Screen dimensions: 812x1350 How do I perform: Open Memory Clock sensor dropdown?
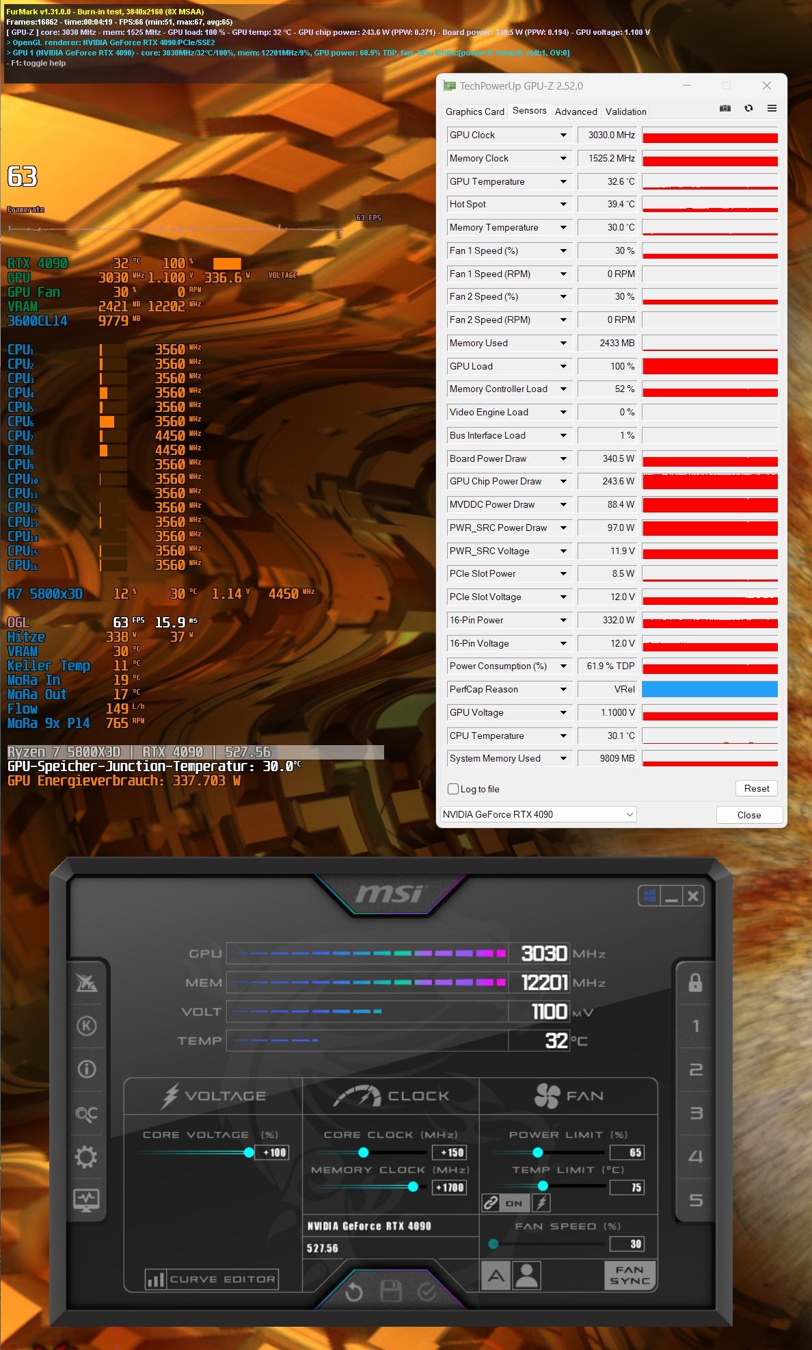(x=563, y=159)
